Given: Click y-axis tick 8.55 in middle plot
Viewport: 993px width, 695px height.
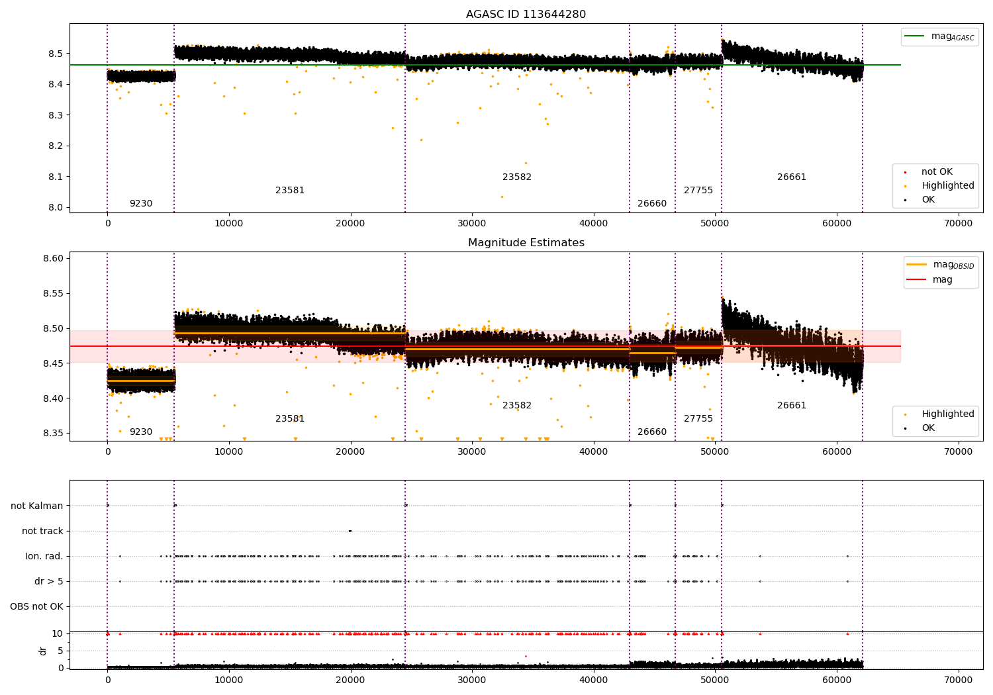Looking at the screenshot, I should click(x=53, y=294).
